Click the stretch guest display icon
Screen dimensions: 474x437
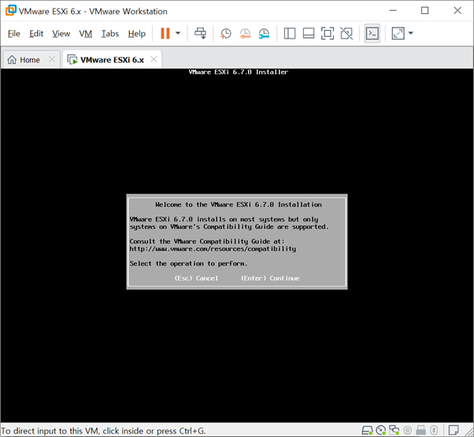[x=398, y=34]
